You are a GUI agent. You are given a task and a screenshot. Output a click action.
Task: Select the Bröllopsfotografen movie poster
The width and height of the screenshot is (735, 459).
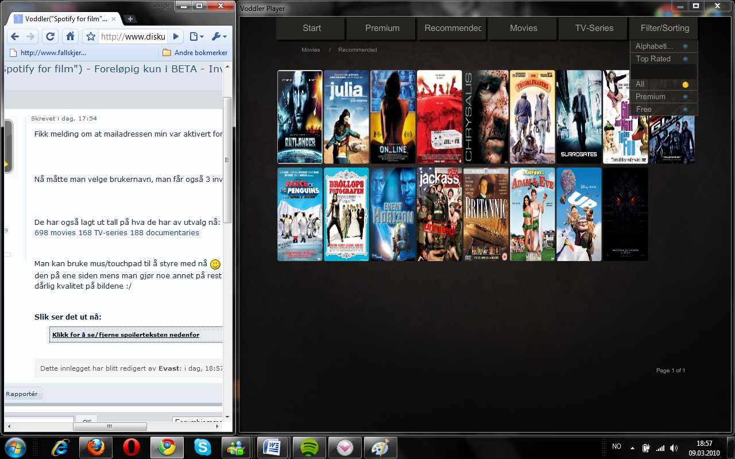coord(346,215)
